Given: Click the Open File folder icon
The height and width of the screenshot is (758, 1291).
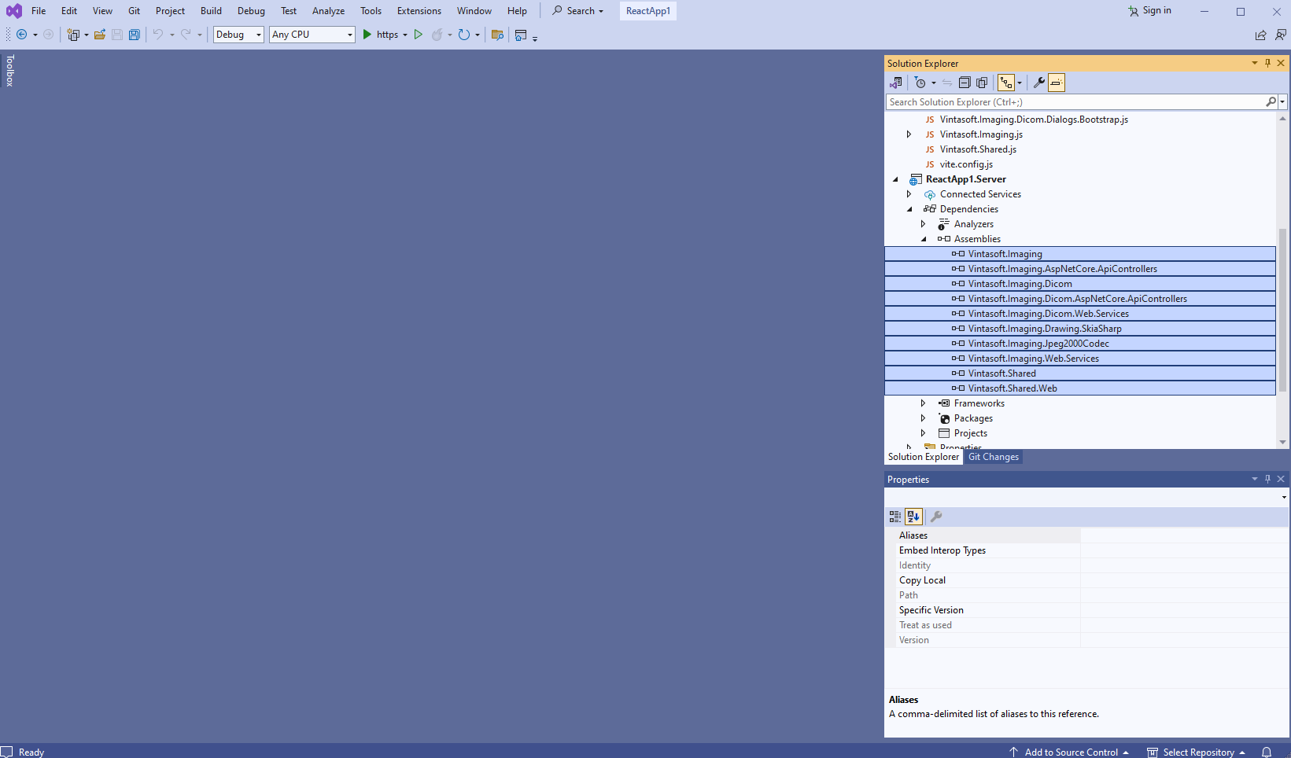Looking at the screenshot, I should point(100,35).
